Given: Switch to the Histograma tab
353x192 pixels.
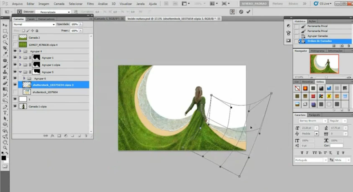Looking at the screenshot, I should click(318, 51).
